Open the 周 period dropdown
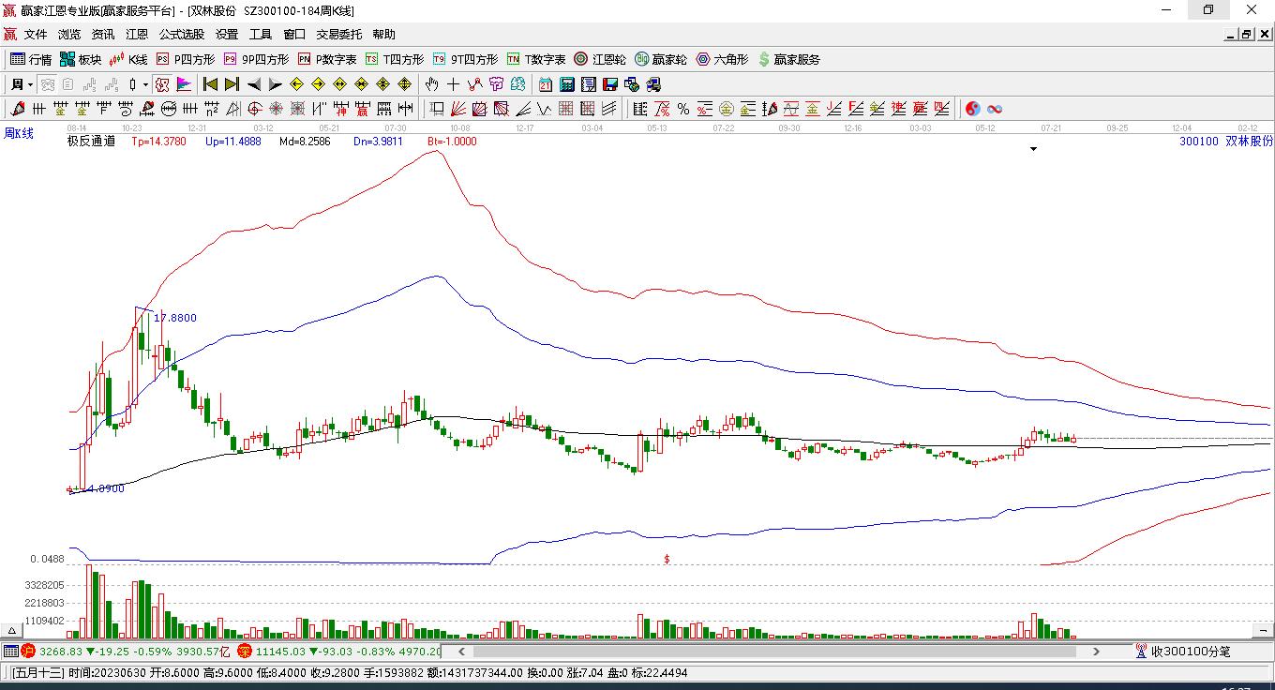 point(21,84)
